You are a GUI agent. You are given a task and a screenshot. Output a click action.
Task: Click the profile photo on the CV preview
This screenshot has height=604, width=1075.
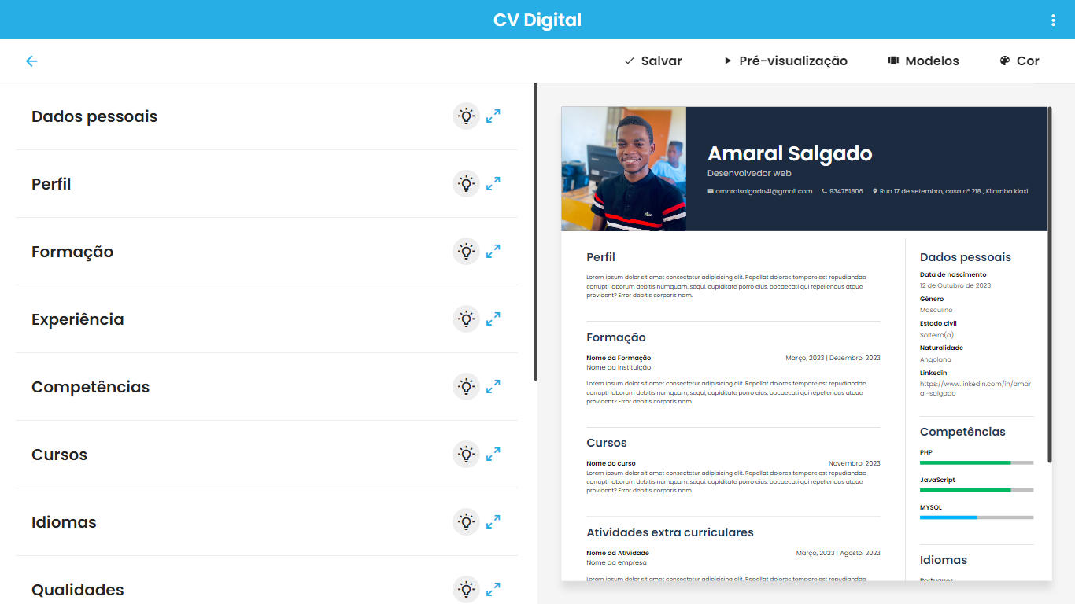(624, 168)
